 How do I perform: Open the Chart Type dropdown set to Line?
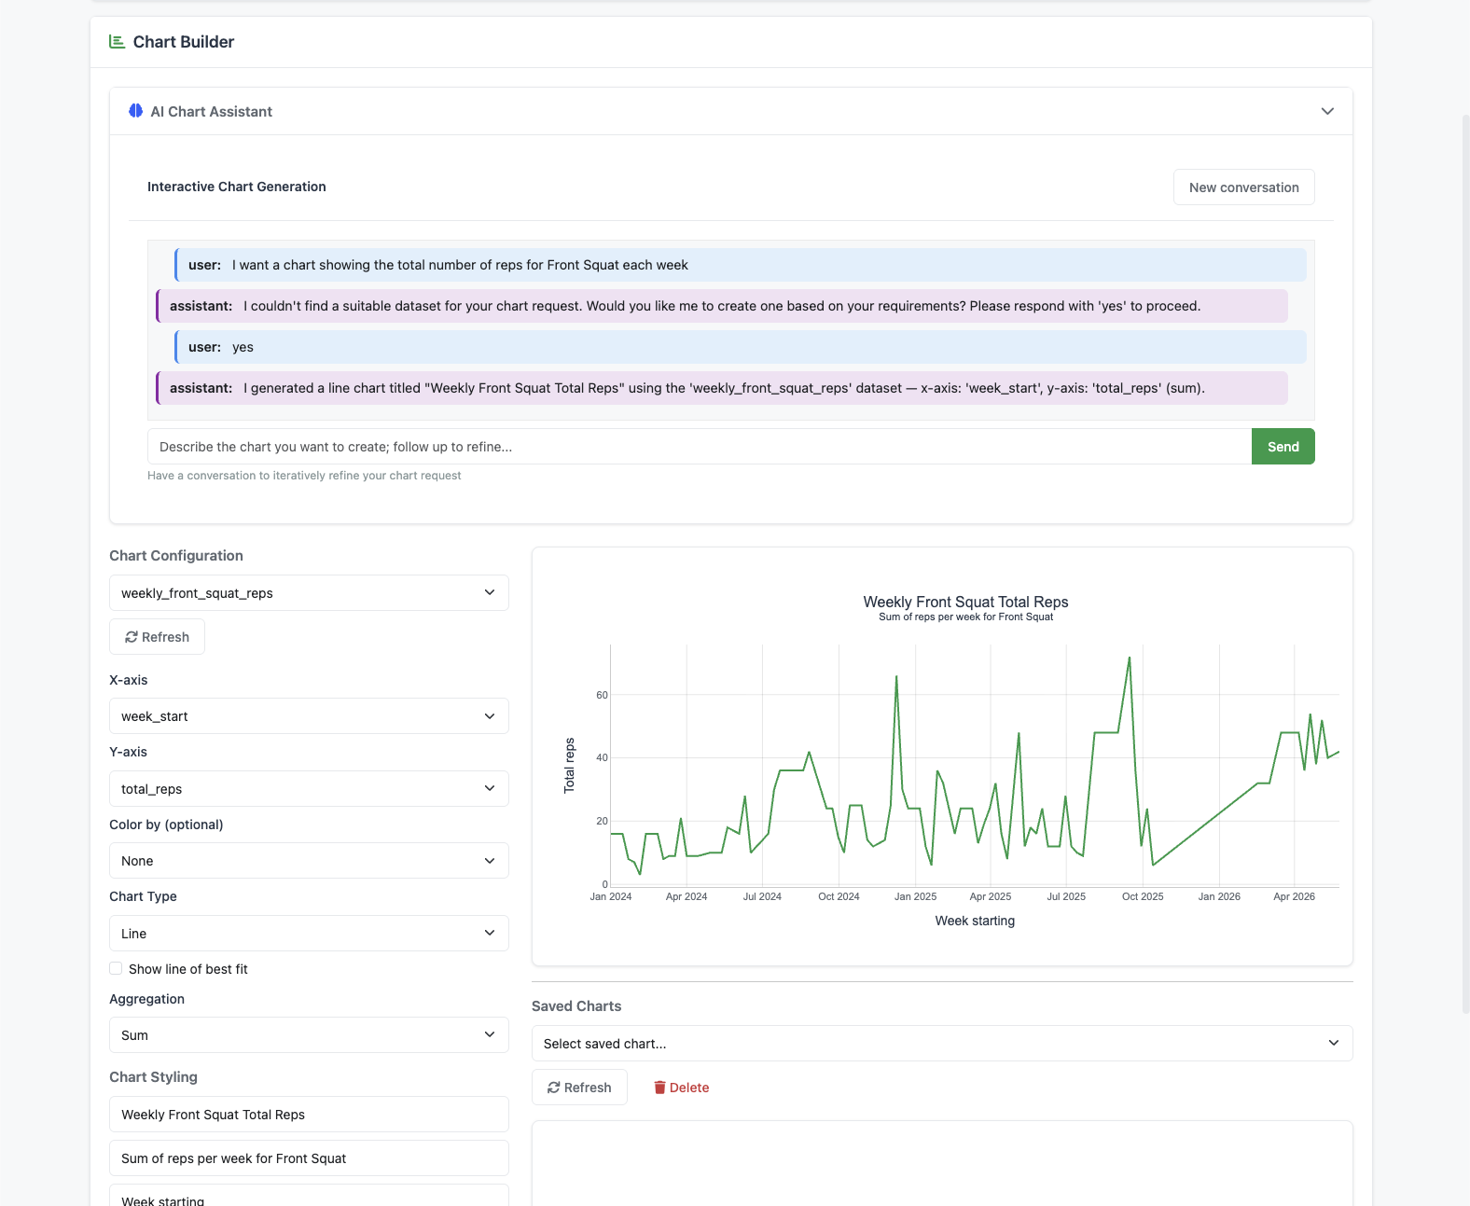point(309,934)
